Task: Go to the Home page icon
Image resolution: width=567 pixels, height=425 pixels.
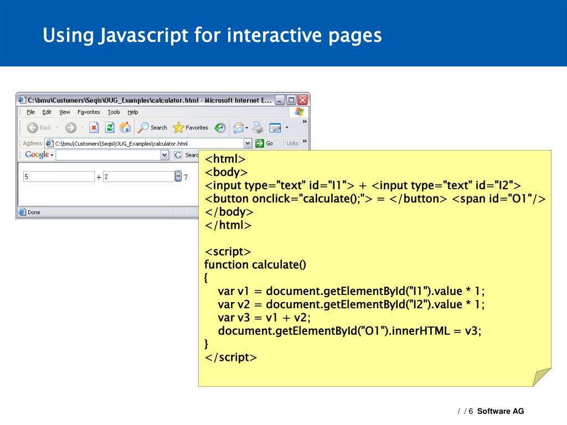Action: 125,128
